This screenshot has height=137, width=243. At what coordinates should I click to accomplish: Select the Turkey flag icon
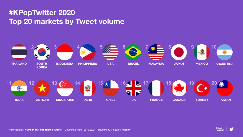coord(202,88)
